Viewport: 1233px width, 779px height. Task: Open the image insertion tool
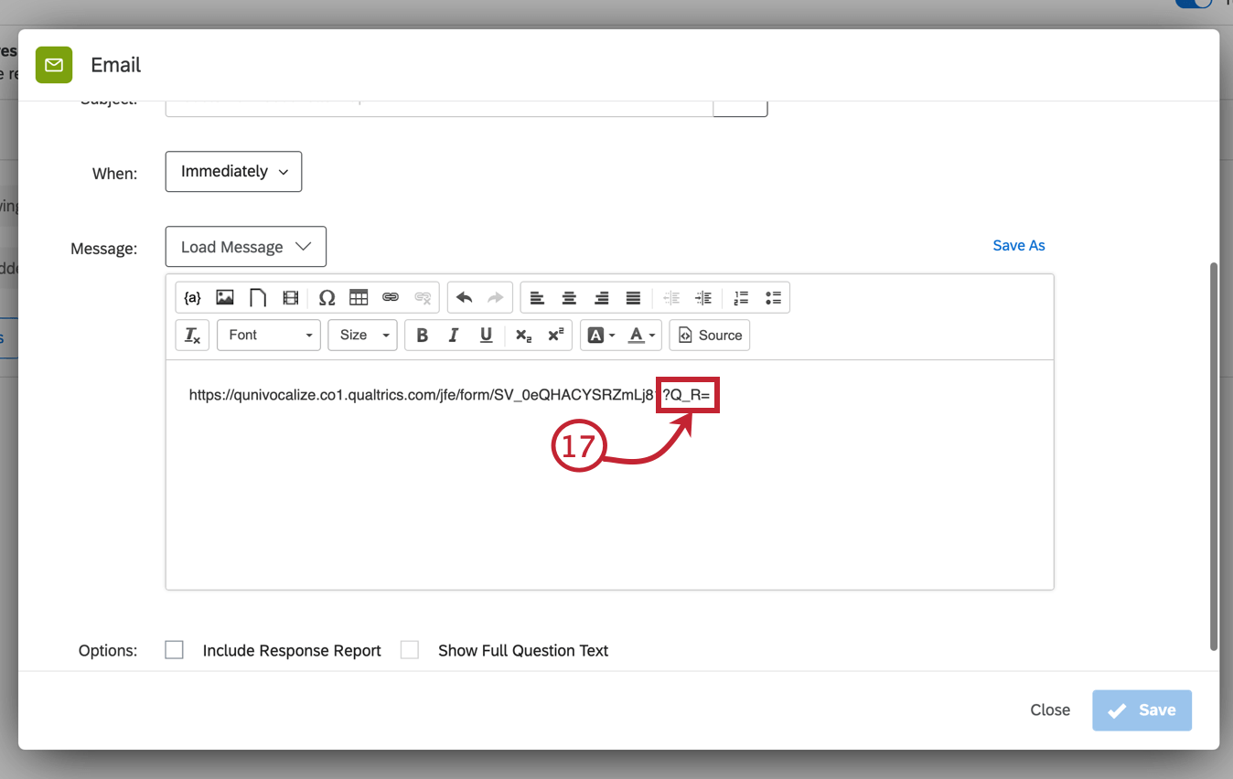tap(225, 297)
